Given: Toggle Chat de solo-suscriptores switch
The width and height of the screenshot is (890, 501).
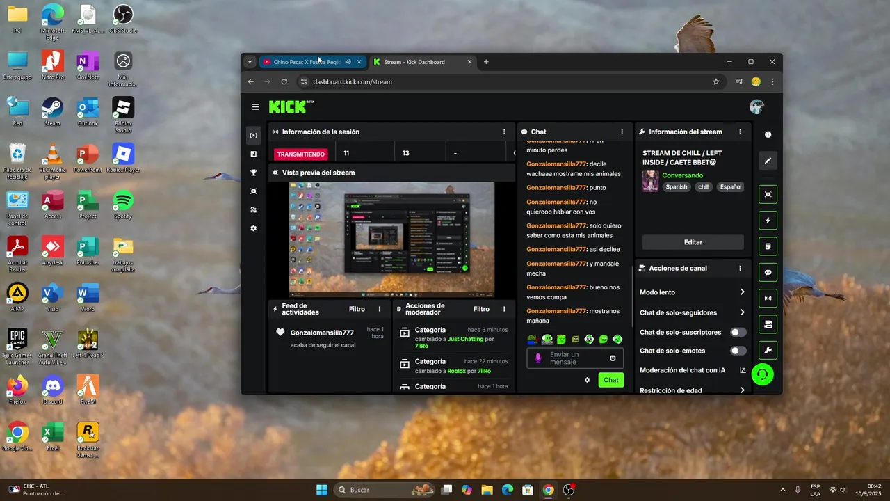Looking at the screenshot, I should tap(738, 332).
